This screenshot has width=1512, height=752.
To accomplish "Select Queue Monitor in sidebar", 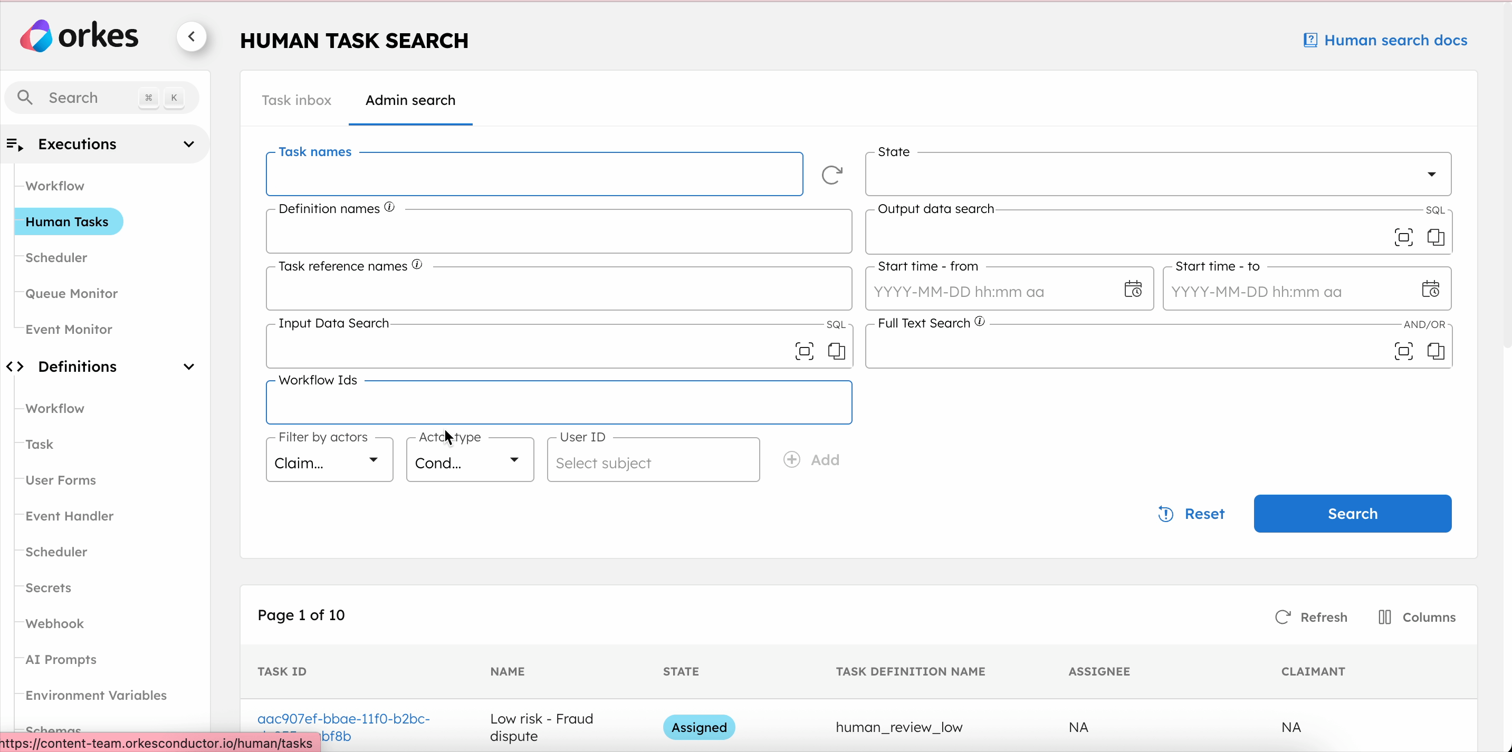I will [x=71, y=293].
